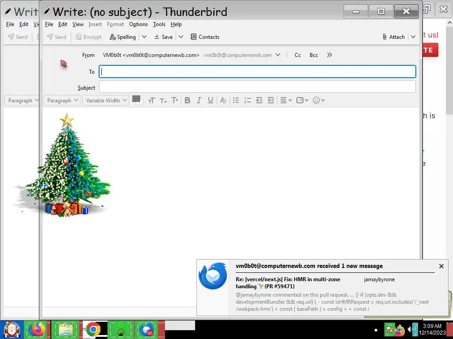Expand the From identity dropdown
453x339 pixels.
coord(278,55)
